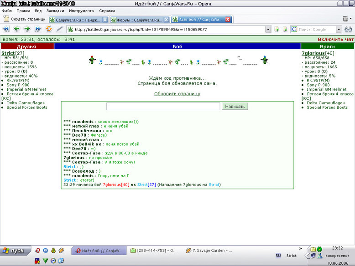355x266 pixels.
Task: Click right soldier figure on battlefield
Action: 264,60
